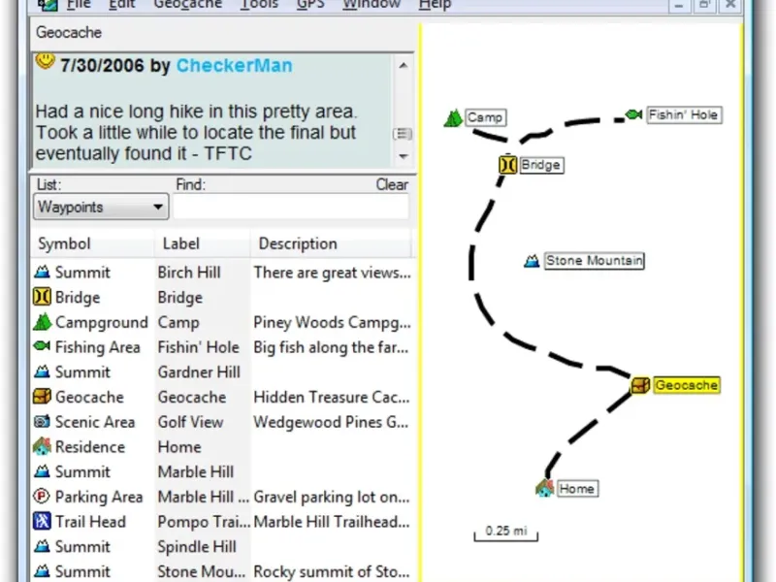Click 'Piney Woods Campg...' description
This screenshot has height=582, width=776.
[x=332, y=322]
